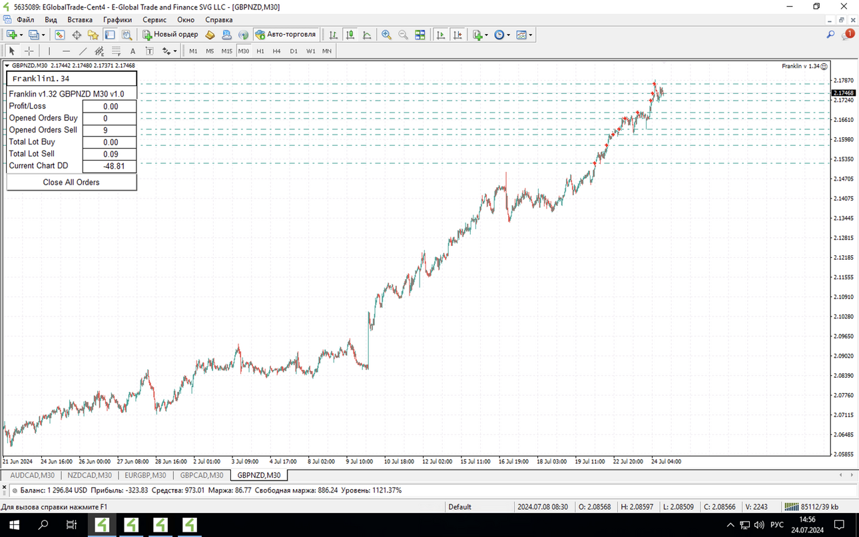
Task: Open the Справка menu
Action: (x=219, y=20)
